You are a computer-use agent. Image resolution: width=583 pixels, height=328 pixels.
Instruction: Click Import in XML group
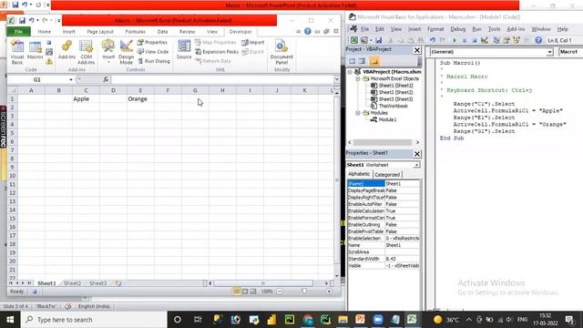click(253, 43)
